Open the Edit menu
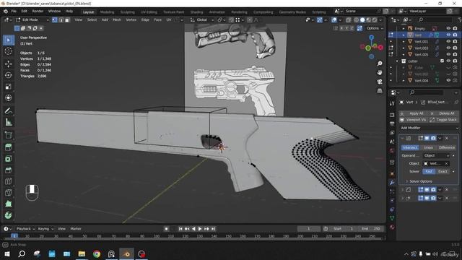Screen dimensions: 462x260 (x=24, y=12)
